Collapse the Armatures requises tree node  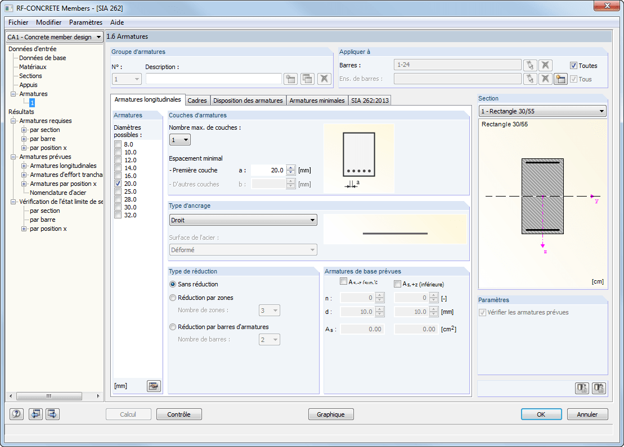coord(13,121)
